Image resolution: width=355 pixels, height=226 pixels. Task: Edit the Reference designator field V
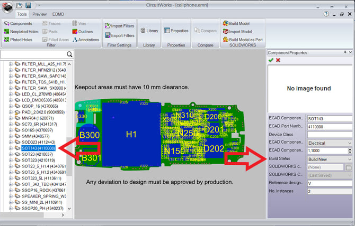pyautogui.click(x=330, y=183)
